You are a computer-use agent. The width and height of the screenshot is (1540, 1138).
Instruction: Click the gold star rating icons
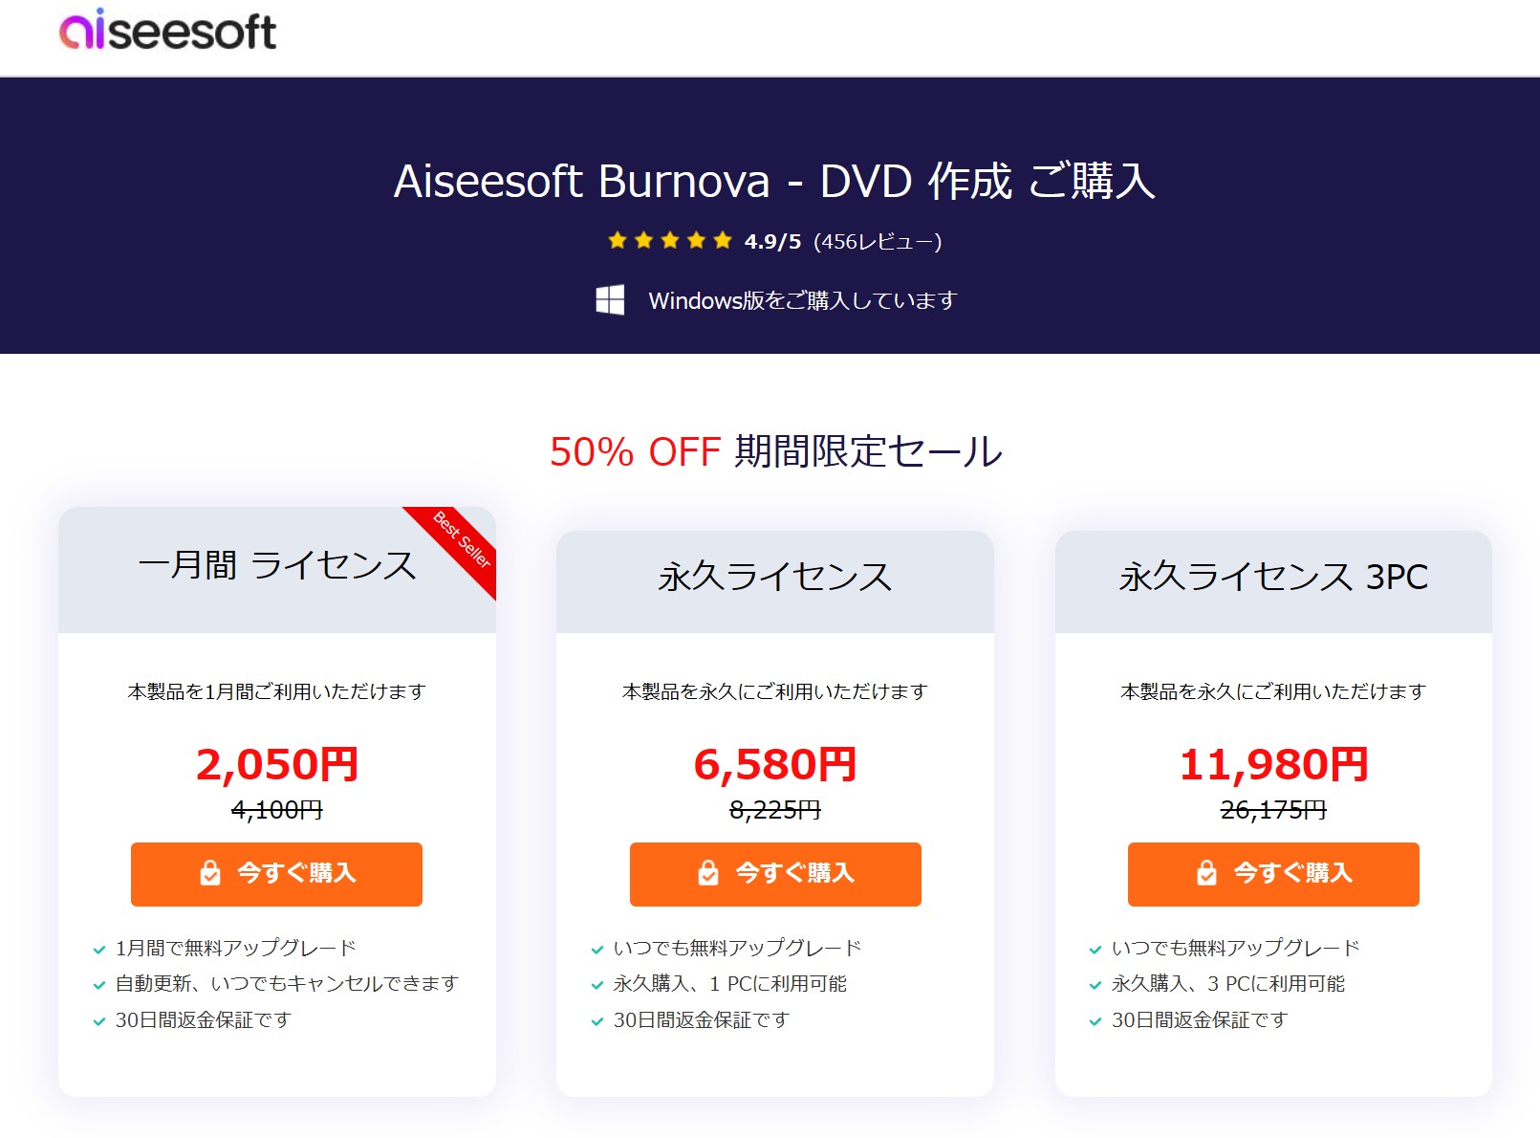click(669, 241)
